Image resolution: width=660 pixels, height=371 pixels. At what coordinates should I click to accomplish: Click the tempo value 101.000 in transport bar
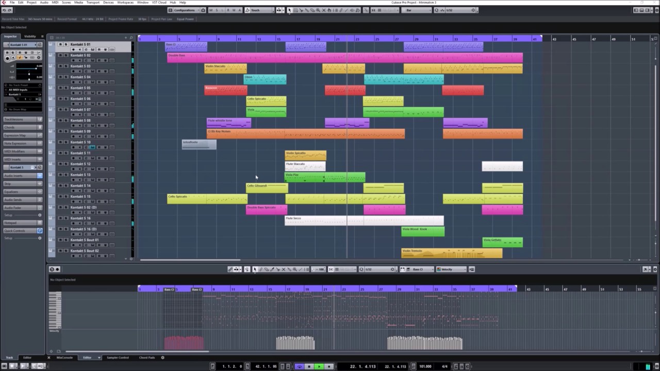425,366
